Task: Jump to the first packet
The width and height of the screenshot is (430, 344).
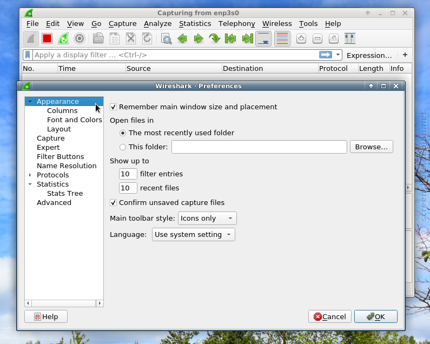Action: [231, 39]
